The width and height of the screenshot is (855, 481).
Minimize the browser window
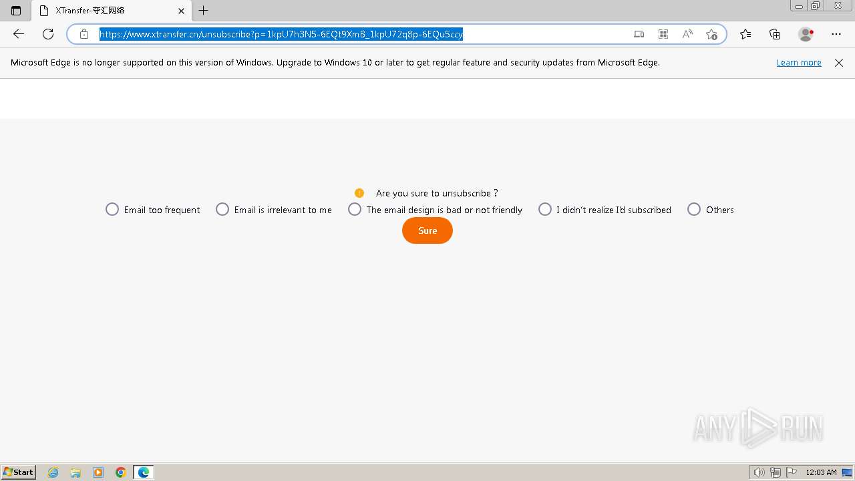coord(799,6)
